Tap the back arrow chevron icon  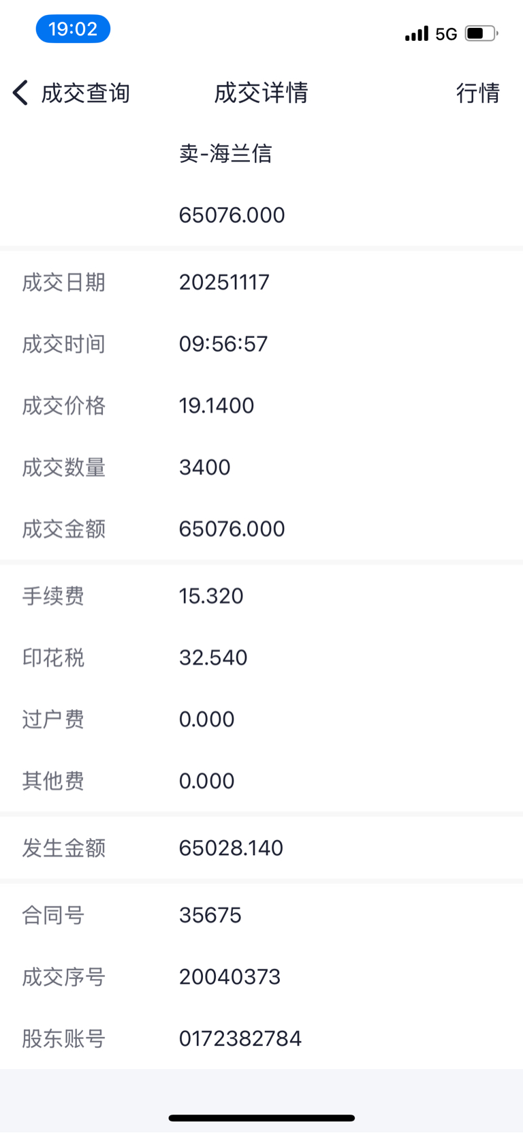click(x=20, y=93)
